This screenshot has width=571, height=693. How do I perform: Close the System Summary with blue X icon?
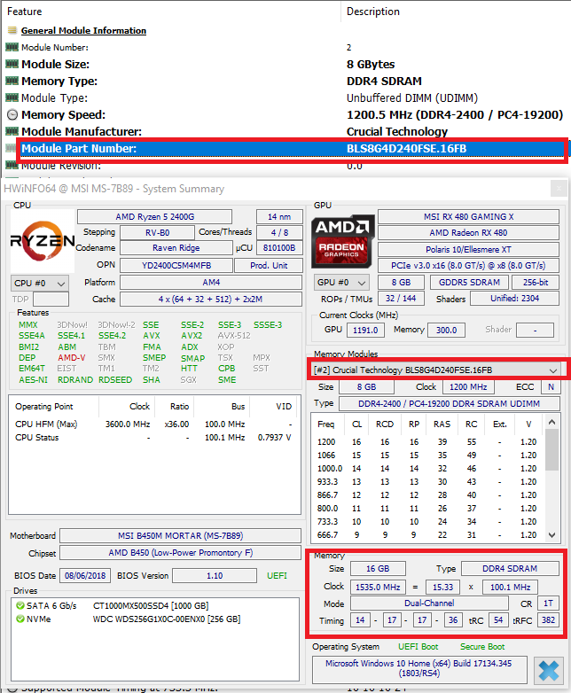tap(549, 671)
